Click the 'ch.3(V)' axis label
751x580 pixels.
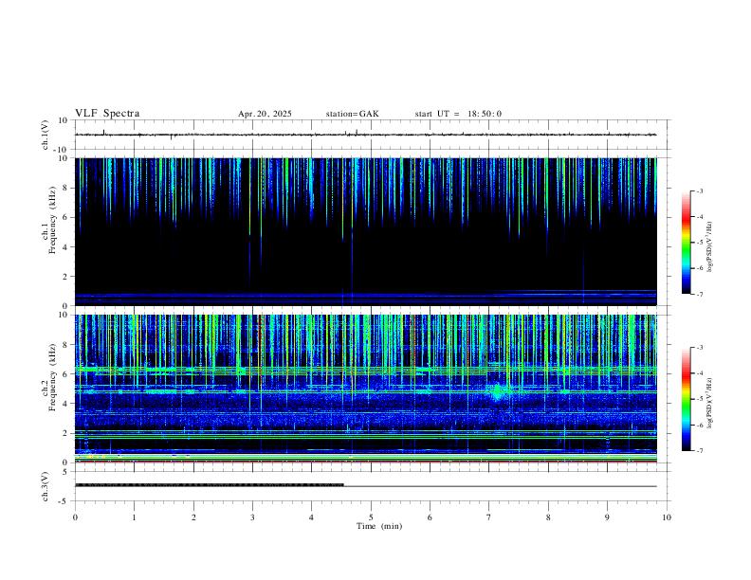click(46, 486)
